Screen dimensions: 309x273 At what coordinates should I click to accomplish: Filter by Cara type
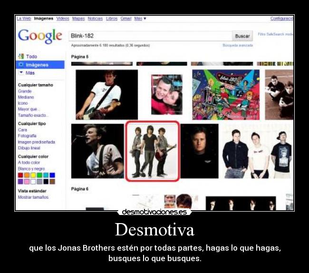pos(22,130)
